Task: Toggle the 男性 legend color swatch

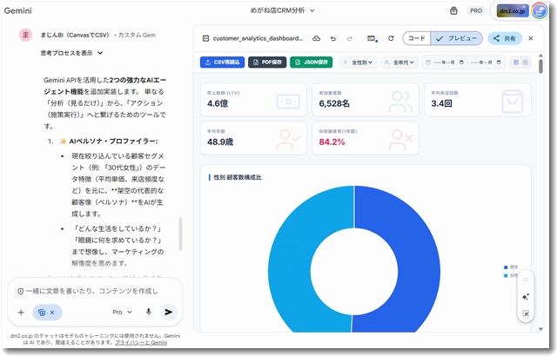Action: [506, 267]
